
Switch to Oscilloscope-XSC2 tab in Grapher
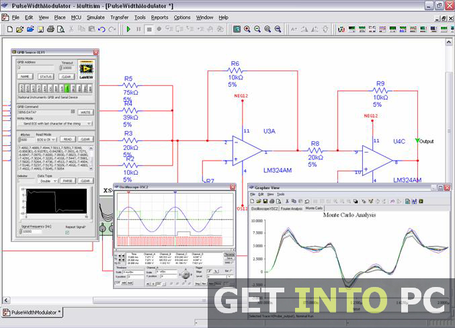[x=264, y=208]
